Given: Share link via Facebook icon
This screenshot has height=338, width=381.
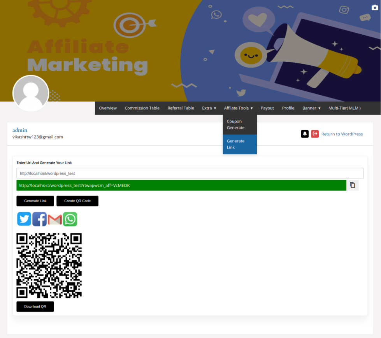Looking at the screenshot, I should coord(39,219).
